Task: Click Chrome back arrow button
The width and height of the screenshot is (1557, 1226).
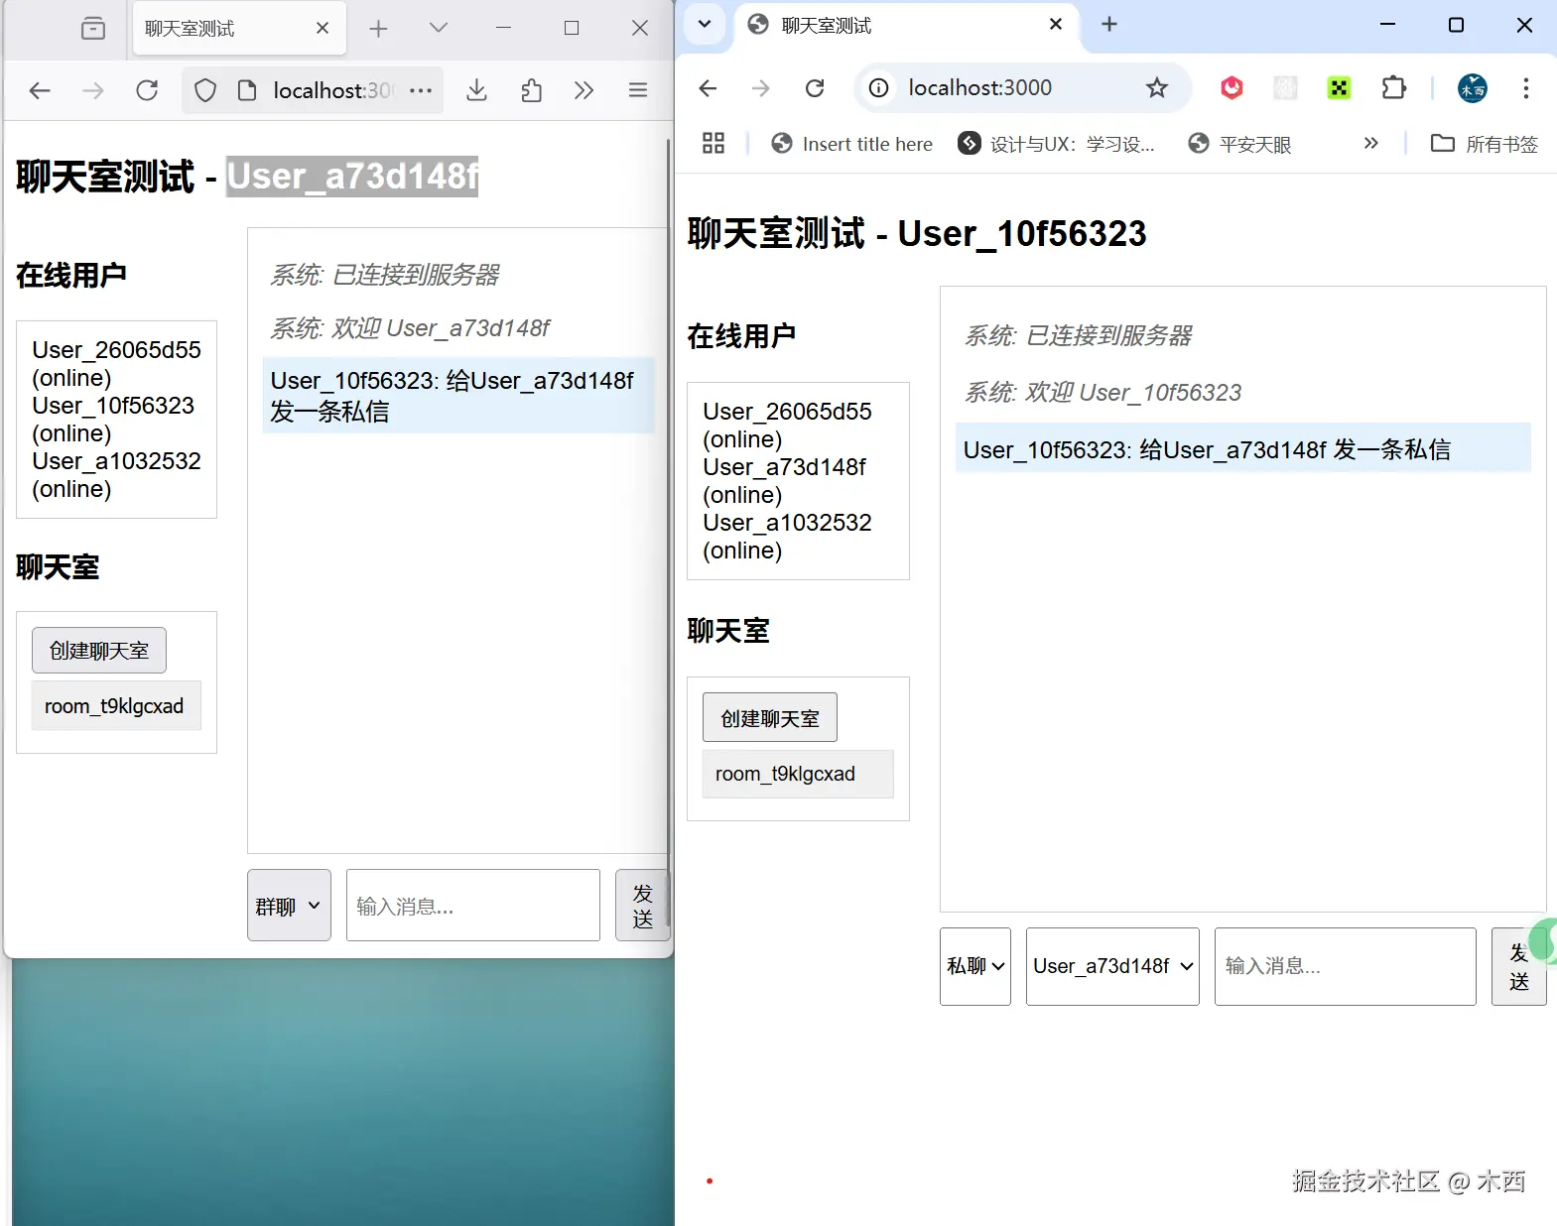Action: coord(708,88)
